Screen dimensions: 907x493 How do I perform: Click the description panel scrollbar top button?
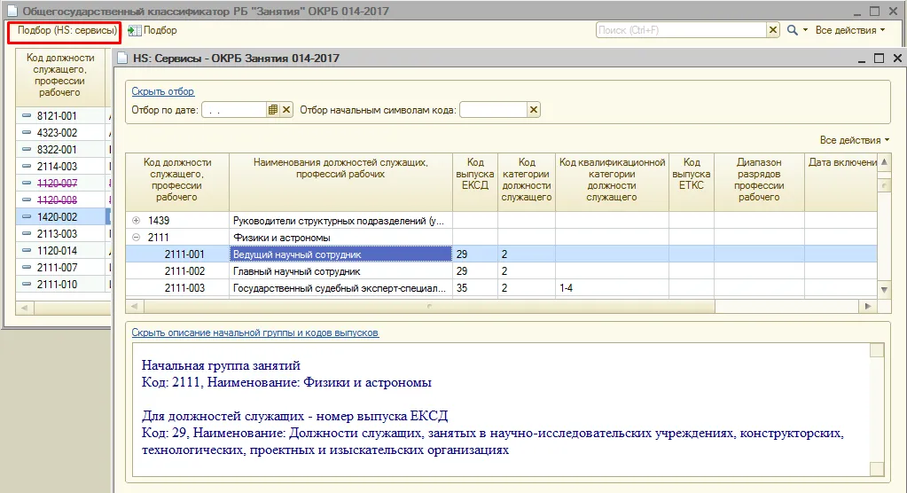click(877, 350)
